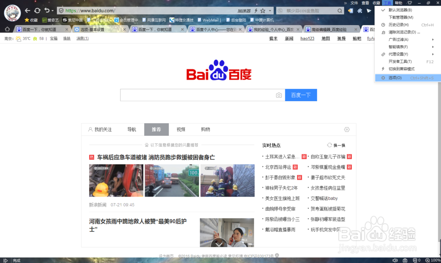The image size is (441, 263).
Task: Open the 我的关注 tab
Action: 100,130
